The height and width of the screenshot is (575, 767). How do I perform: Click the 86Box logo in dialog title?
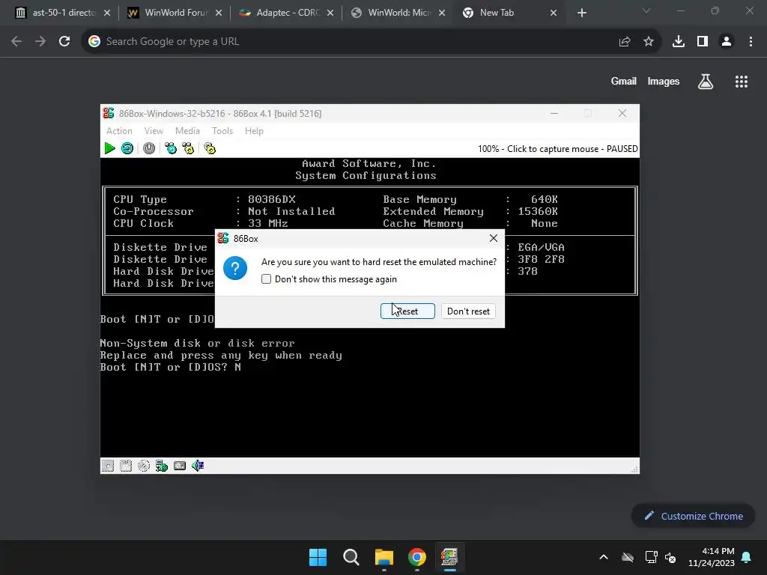223,238
